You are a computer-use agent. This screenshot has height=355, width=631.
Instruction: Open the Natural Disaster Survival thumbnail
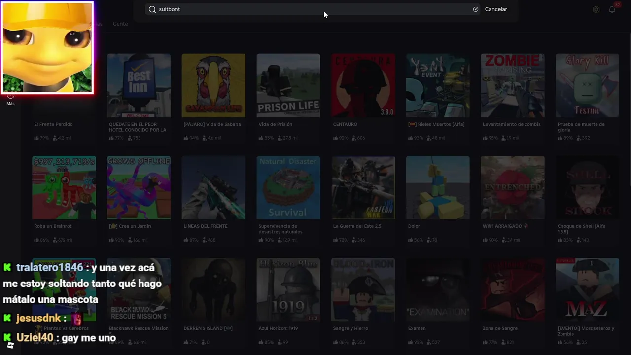(288, 187)
